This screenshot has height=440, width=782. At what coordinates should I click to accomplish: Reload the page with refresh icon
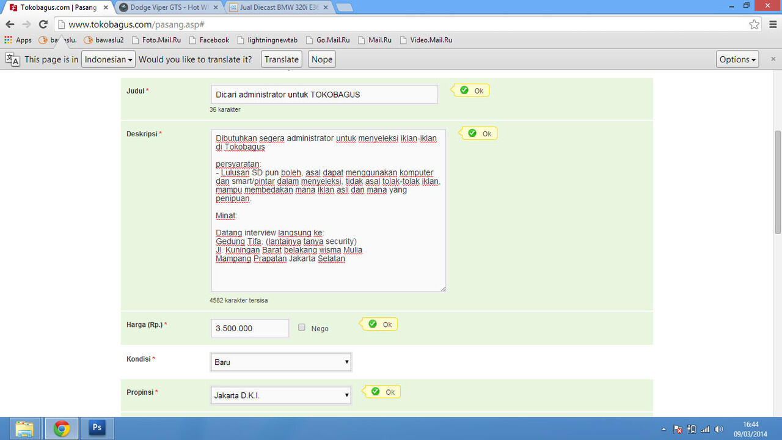pyautogui.click(x=43, y=24)
